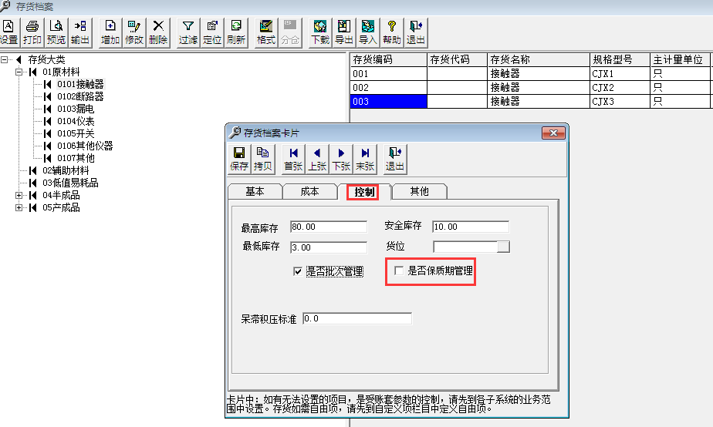Select inventory row with code 001

coord(530,73)
